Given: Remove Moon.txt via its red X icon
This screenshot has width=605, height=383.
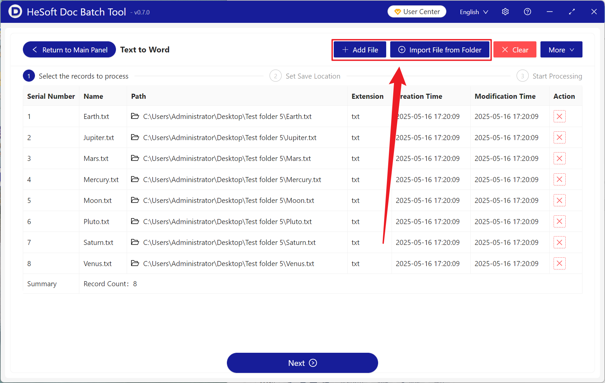Looking at the screenshot, I should tap(559, 201).
